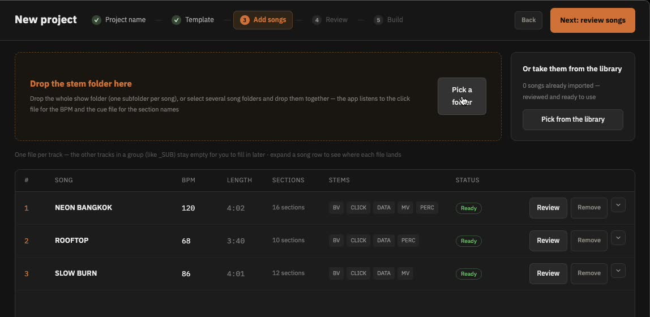Click the 'Drop the stem folder here' drop zone

pyautogui.click(x=258, y=97)
